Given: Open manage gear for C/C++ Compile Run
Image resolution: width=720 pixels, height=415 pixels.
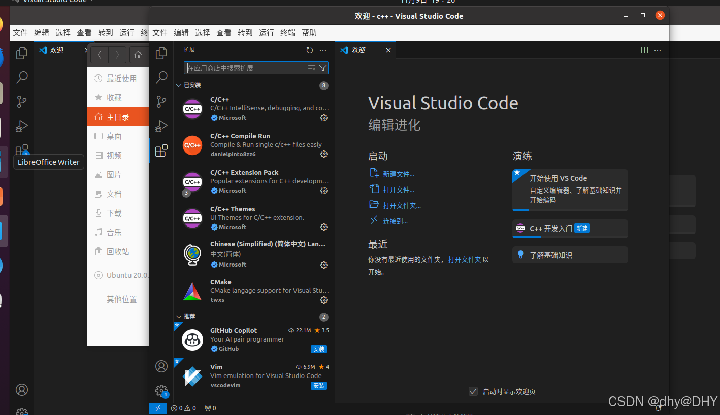Looking at the screenshot, I should pyautogui.click(x=324, y=154).
